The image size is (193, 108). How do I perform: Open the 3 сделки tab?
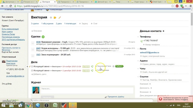35,23
